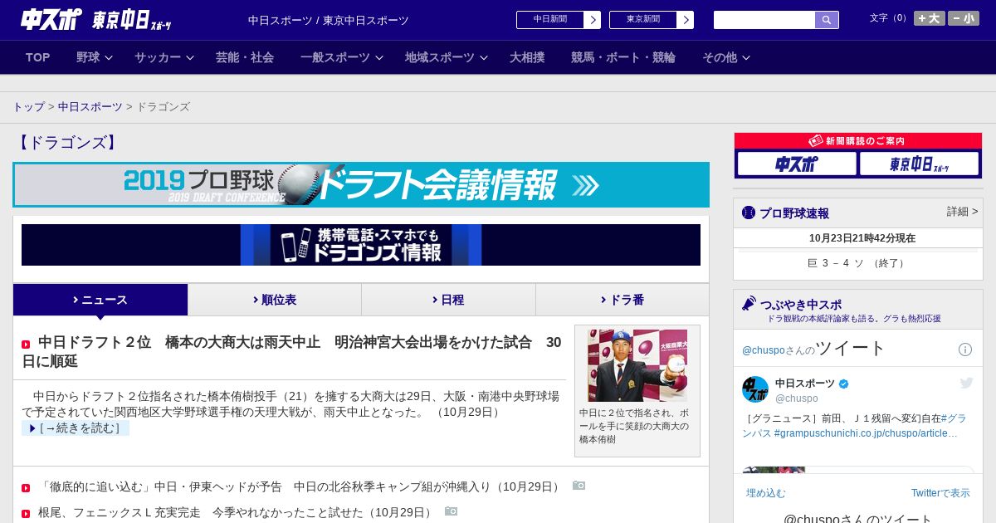Select the ニュース tab
Viewport: 996px width, 523px height.
point(100,300)
